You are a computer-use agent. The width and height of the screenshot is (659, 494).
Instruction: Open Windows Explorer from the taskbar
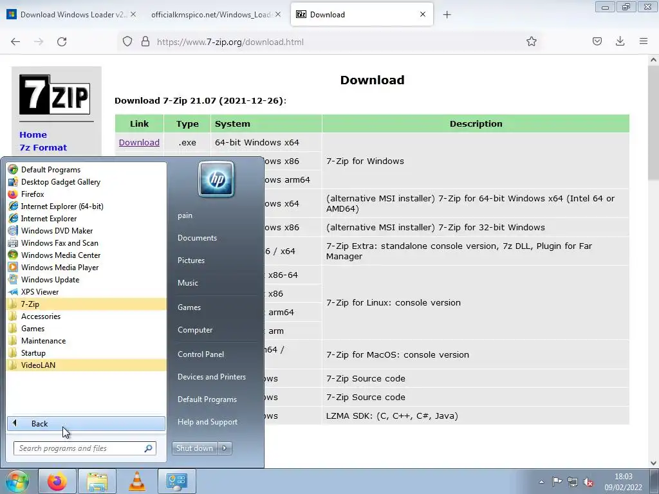pyautogui.click(x=97, y=481)
